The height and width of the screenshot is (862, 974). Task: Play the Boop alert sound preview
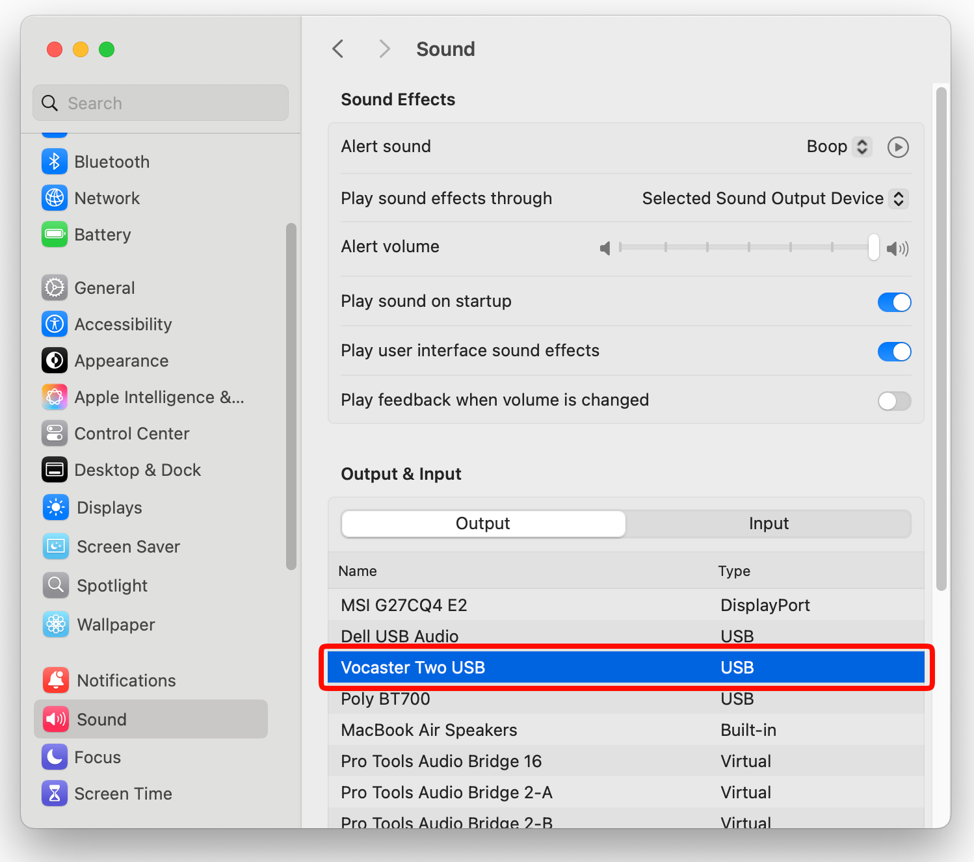coord(898,147)
